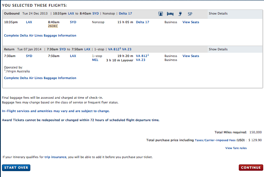View Seats for the outbound flight
This screenshot has height=177, width=264.
191,22
